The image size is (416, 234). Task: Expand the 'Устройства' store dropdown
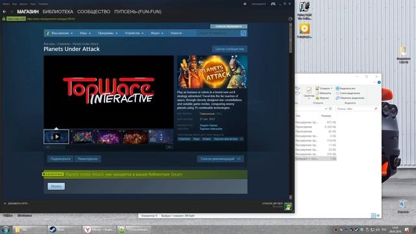pyautogui.click(x=134, y=33)
